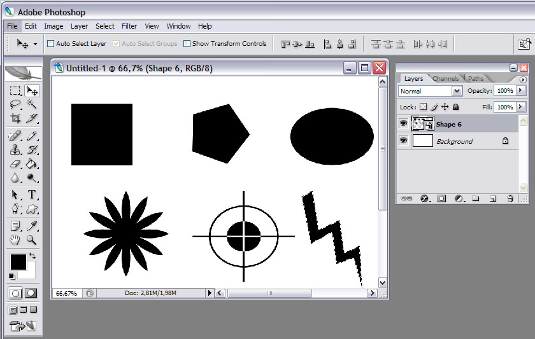Select the Zoom tool
Image resolution: width=535 pixels, height=339 pixels.
click(32, 240)
